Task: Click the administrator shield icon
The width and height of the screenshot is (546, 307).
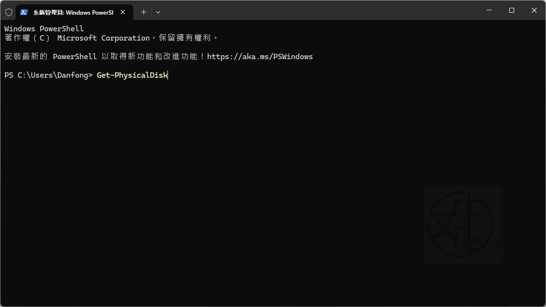Action: (x=9, y=12)
